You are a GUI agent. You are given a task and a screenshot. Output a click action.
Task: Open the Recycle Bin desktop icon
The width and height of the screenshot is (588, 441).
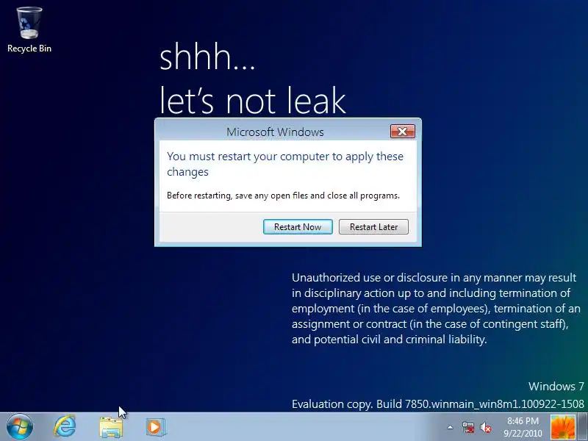click(x=29, y=30)
